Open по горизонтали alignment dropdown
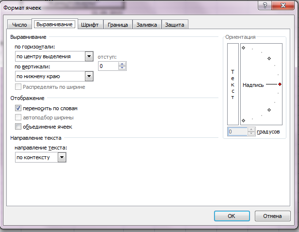Viewport: 299px width, 232px height. (54, 56)
